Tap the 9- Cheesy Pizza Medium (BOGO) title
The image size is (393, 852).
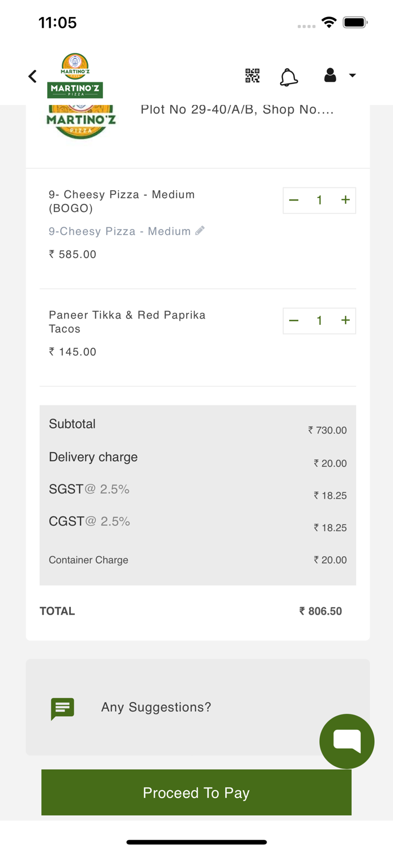click(121, 201)
